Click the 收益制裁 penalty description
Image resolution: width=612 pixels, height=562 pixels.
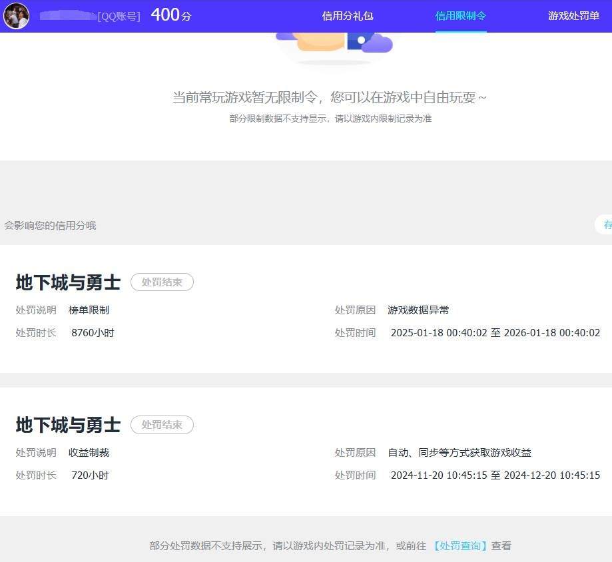[x=89, y=452]
